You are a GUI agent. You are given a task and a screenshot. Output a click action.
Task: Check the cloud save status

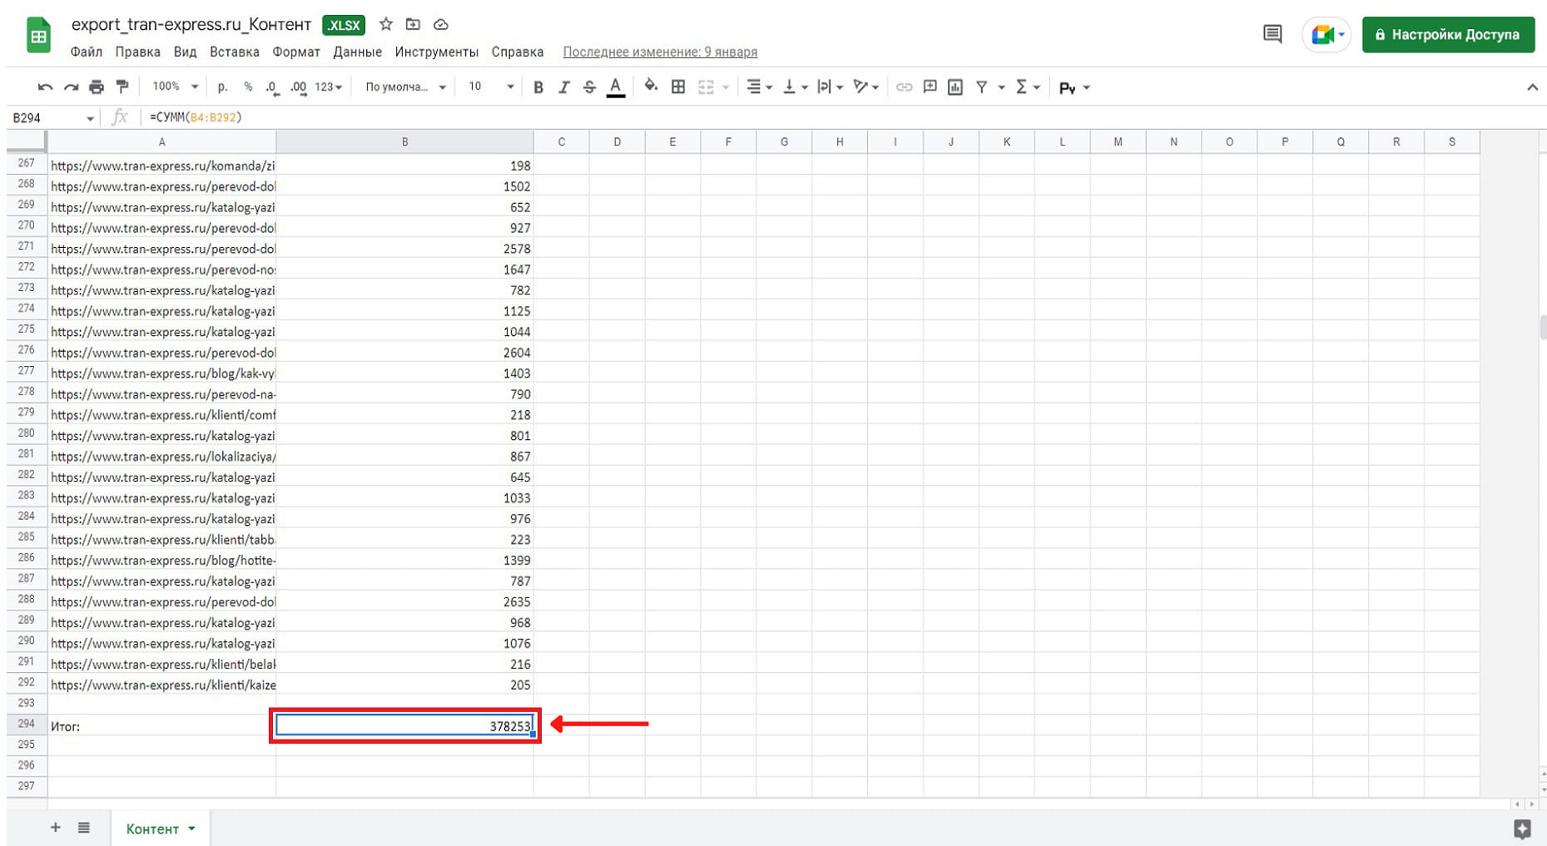441,24
